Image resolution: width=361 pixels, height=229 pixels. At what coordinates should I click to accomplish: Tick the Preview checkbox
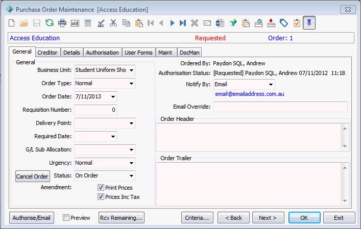click(66, 217)
